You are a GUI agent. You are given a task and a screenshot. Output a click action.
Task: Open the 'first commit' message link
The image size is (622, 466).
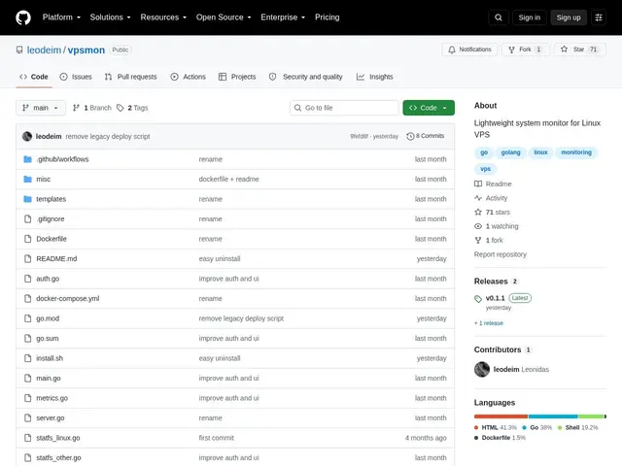point(216,438)
